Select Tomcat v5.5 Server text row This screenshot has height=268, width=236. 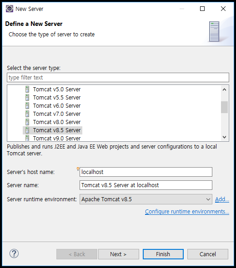tap(57, 97)
